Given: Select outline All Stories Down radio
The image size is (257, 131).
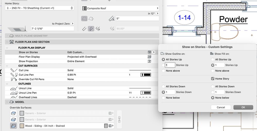Looking at the screenshot, I should (x=163, y=87).
